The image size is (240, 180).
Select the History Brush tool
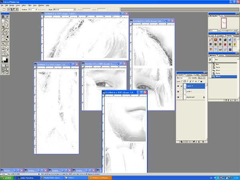tap(7, 34)
